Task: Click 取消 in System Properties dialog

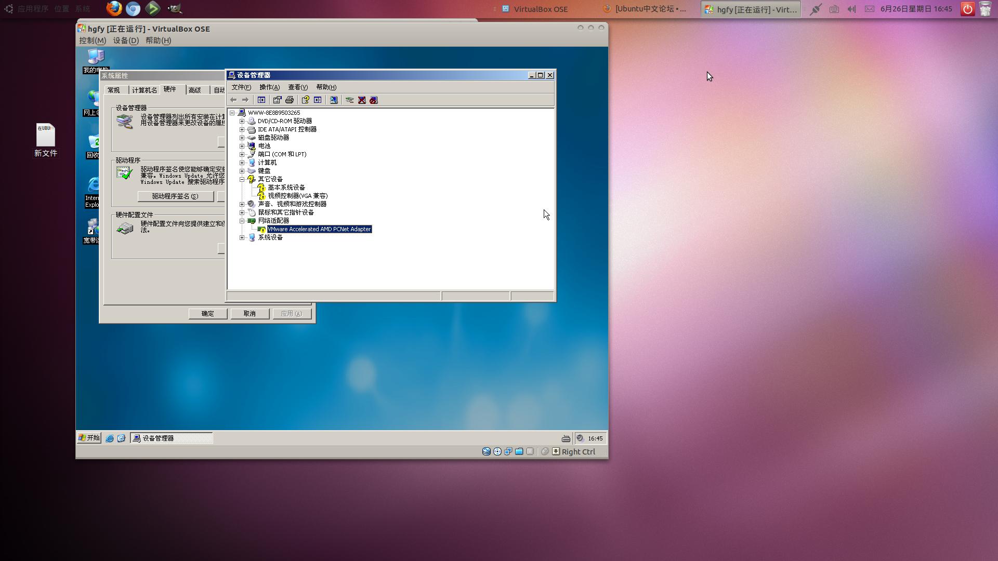Action: pos(250,314)
